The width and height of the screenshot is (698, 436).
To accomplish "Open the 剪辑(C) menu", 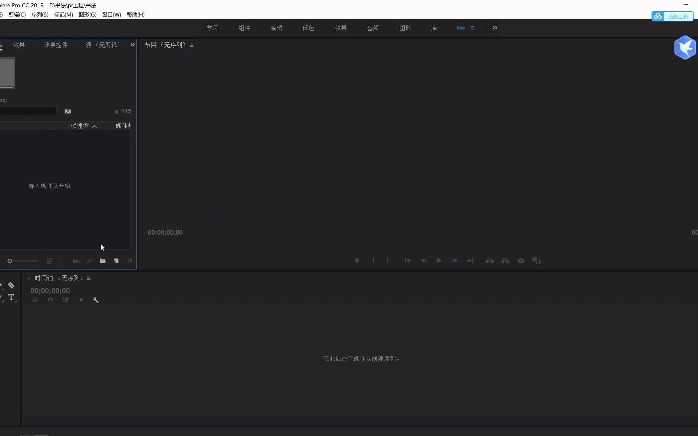I will [17, 15].
